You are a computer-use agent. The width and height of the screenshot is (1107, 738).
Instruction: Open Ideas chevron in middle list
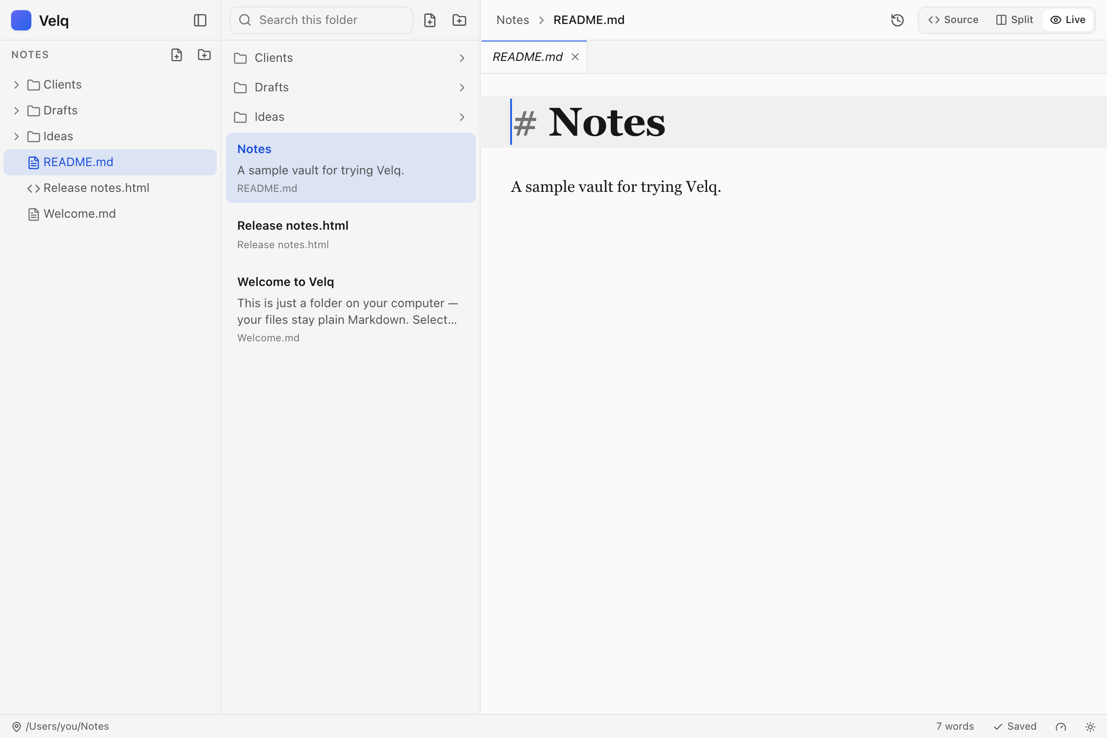click(462, 117)
